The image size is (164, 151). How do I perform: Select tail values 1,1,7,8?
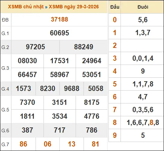(143, 84)
